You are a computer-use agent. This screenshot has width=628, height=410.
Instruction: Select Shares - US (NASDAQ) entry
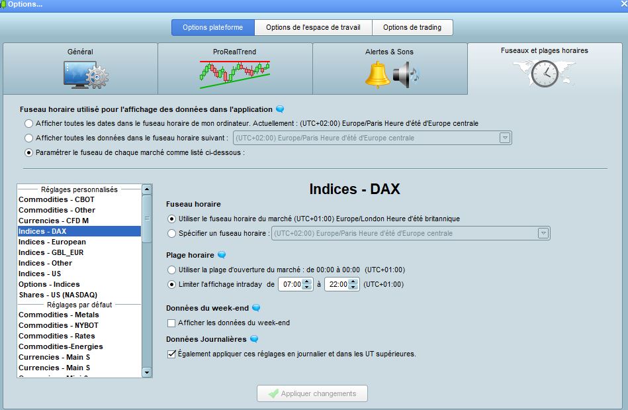(79, 295)
